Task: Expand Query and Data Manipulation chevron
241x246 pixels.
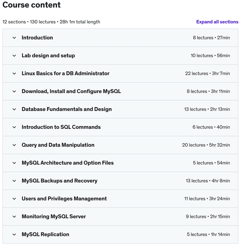Action: (14, 145)
